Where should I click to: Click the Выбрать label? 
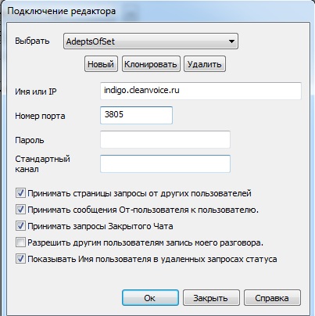pyautogui.click(x=32, y=41)
